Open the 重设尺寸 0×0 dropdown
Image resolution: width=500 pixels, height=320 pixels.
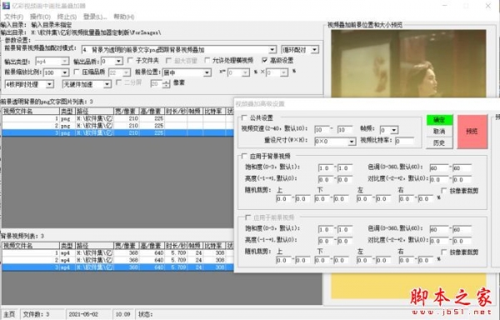pos(352,141)
